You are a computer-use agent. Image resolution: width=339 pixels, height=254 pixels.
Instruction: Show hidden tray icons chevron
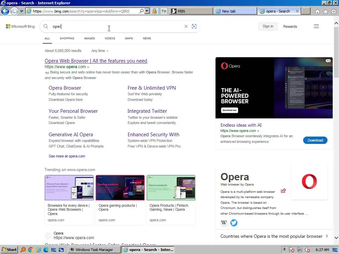point(284,249)
